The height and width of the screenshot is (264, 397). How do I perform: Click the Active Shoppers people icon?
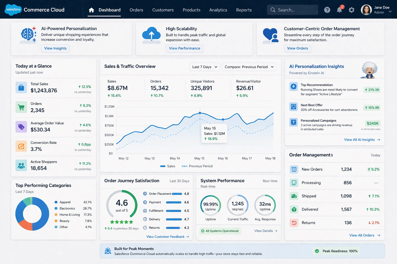click(x=21, y=165)
